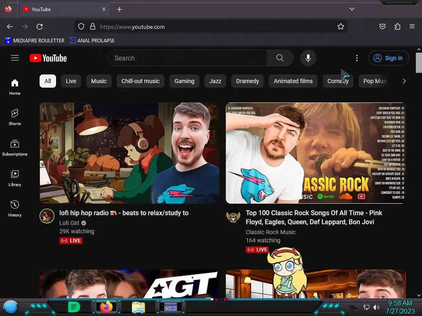Open the YouTube guide hamburger menu
422x316 pixels.
15,58
